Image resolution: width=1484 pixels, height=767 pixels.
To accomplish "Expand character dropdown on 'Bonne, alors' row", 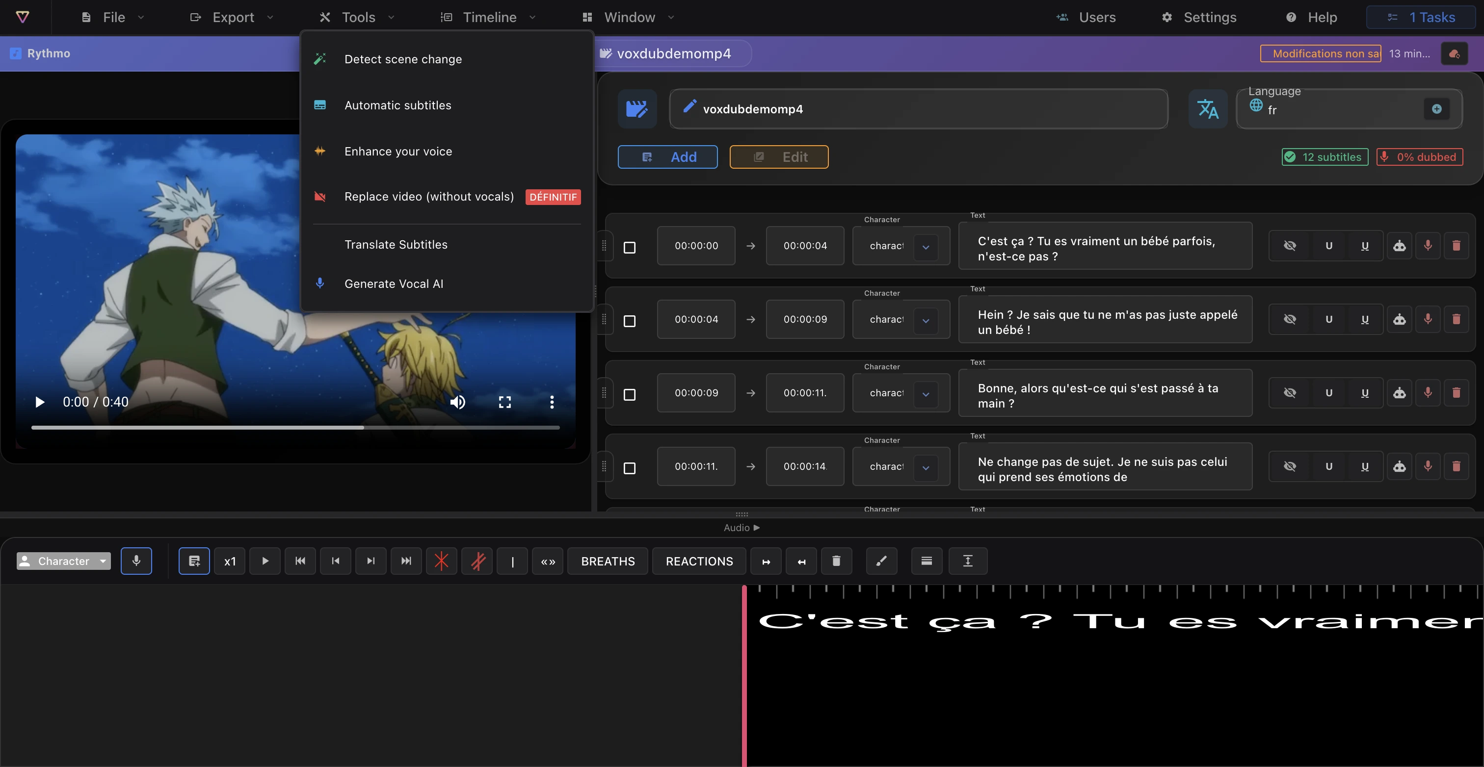I will (x=926, y=394).
